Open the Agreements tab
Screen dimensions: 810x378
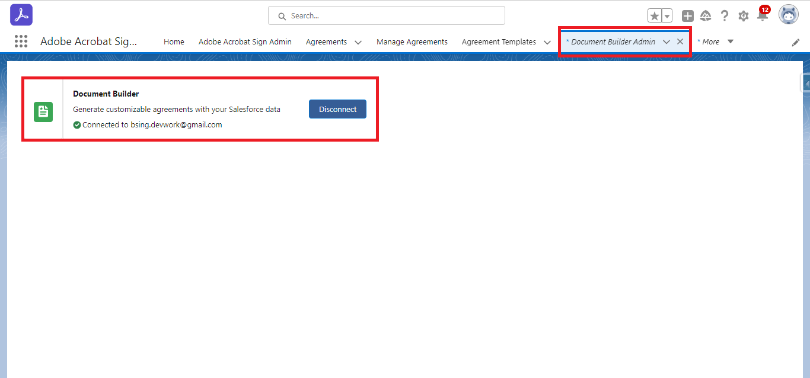click(326, 41)
